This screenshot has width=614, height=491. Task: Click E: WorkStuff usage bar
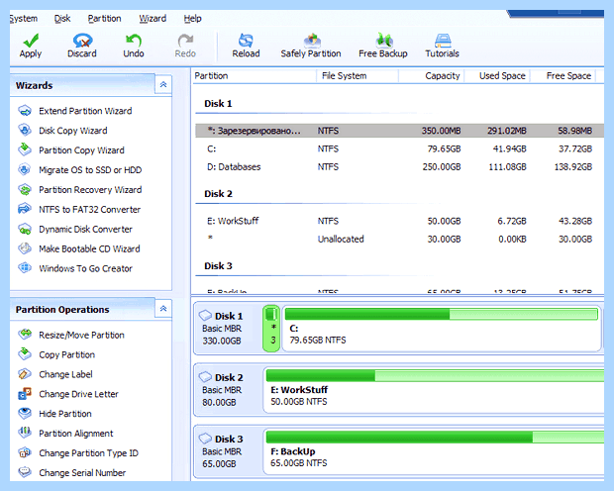(x=435, y=375)
